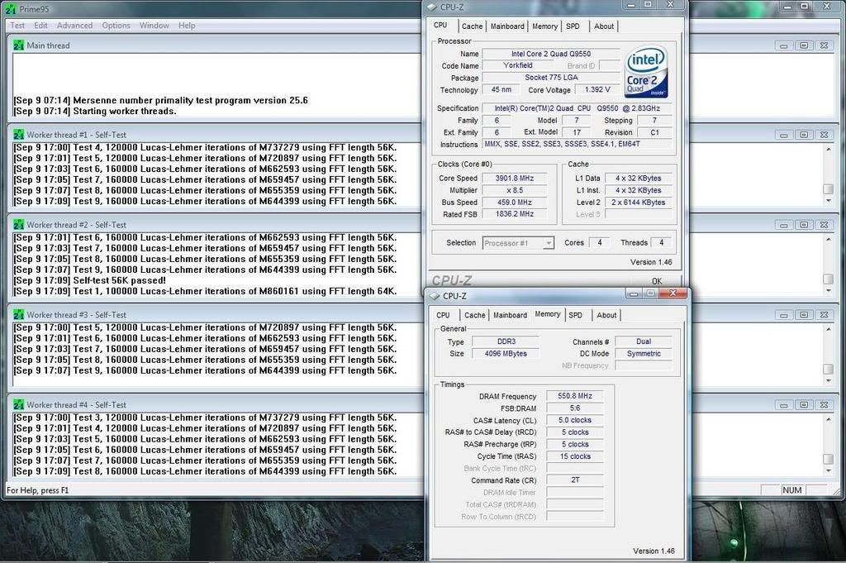Open the Processor #1 selection dropdown
This screenshot has height=563, width=846.
(x=518, y=243)
